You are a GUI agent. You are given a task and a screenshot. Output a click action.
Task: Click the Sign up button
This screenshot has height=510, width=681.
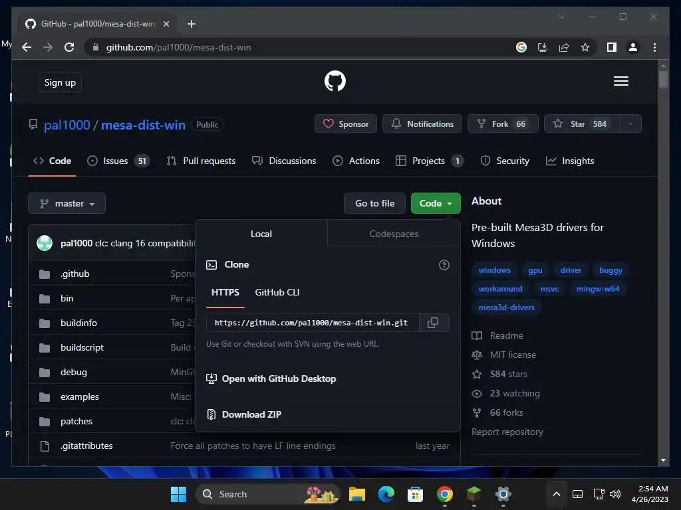click(x=60, y=82)
